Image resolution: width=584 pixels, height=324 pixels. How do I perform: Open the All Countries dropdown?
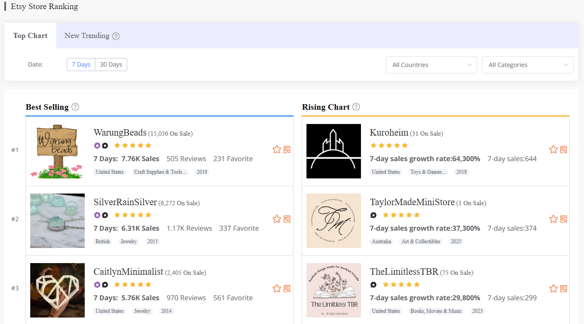coord(431,64)
